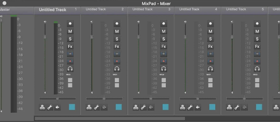The height and width of the screenshot is (122, 280).
Task: Click the pan slider handle of track 1
Action: [57, 99]
